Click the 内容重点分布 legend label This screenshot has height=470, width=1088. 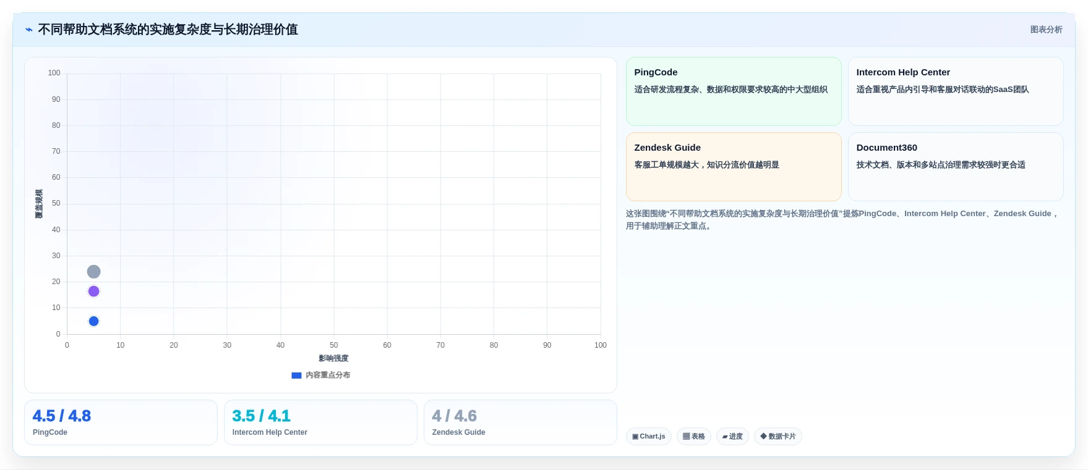[328, 375]
